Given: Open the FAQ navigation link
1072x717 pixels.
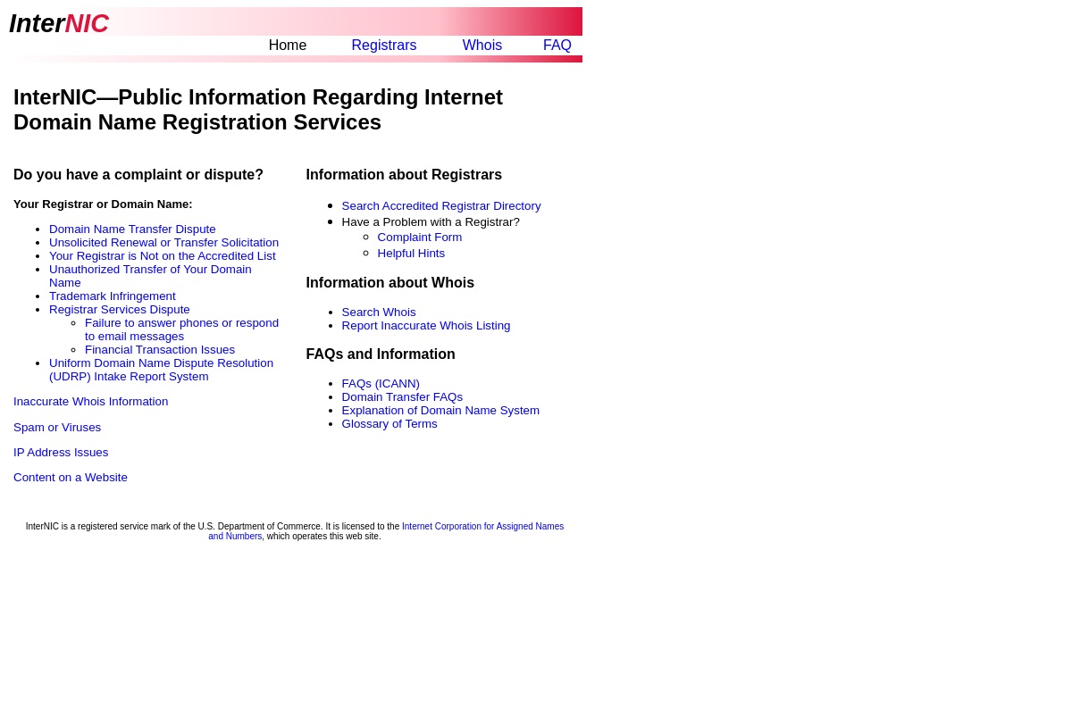Looking at the screenshot, I should (x=557, y=46).
